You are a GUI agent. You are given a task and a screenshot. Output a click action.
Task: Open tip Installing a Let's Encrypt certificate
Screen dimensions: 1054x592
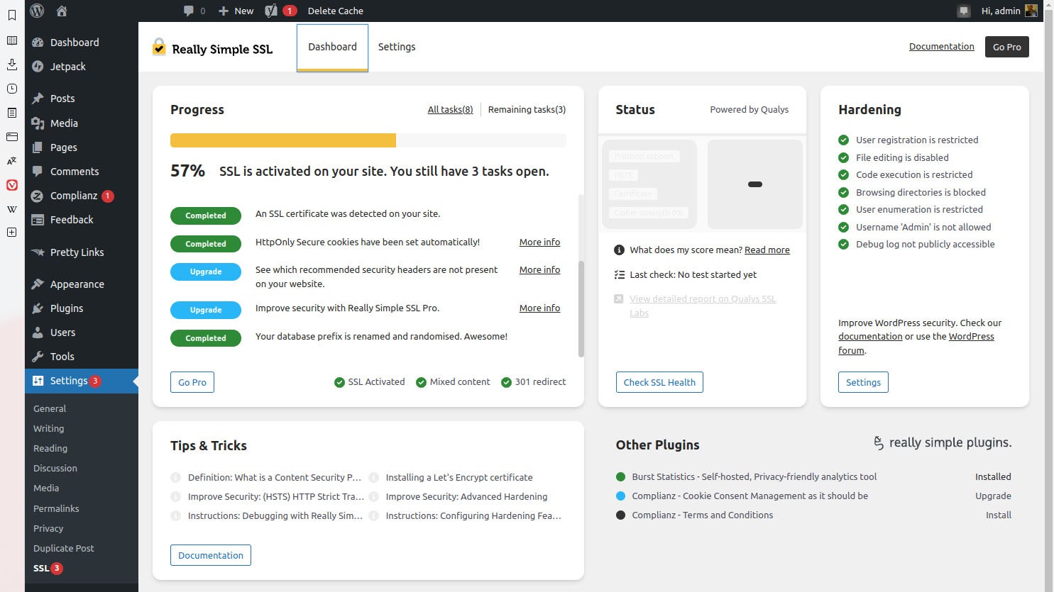[x=459, y=477]
